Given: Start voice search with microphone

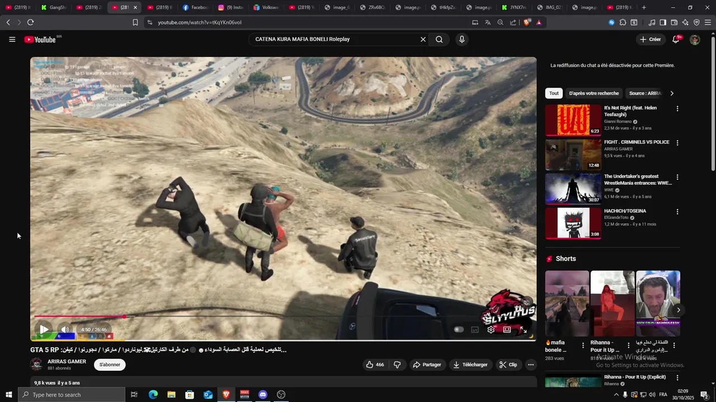Looking at the screenshot, I should point(461,40).
